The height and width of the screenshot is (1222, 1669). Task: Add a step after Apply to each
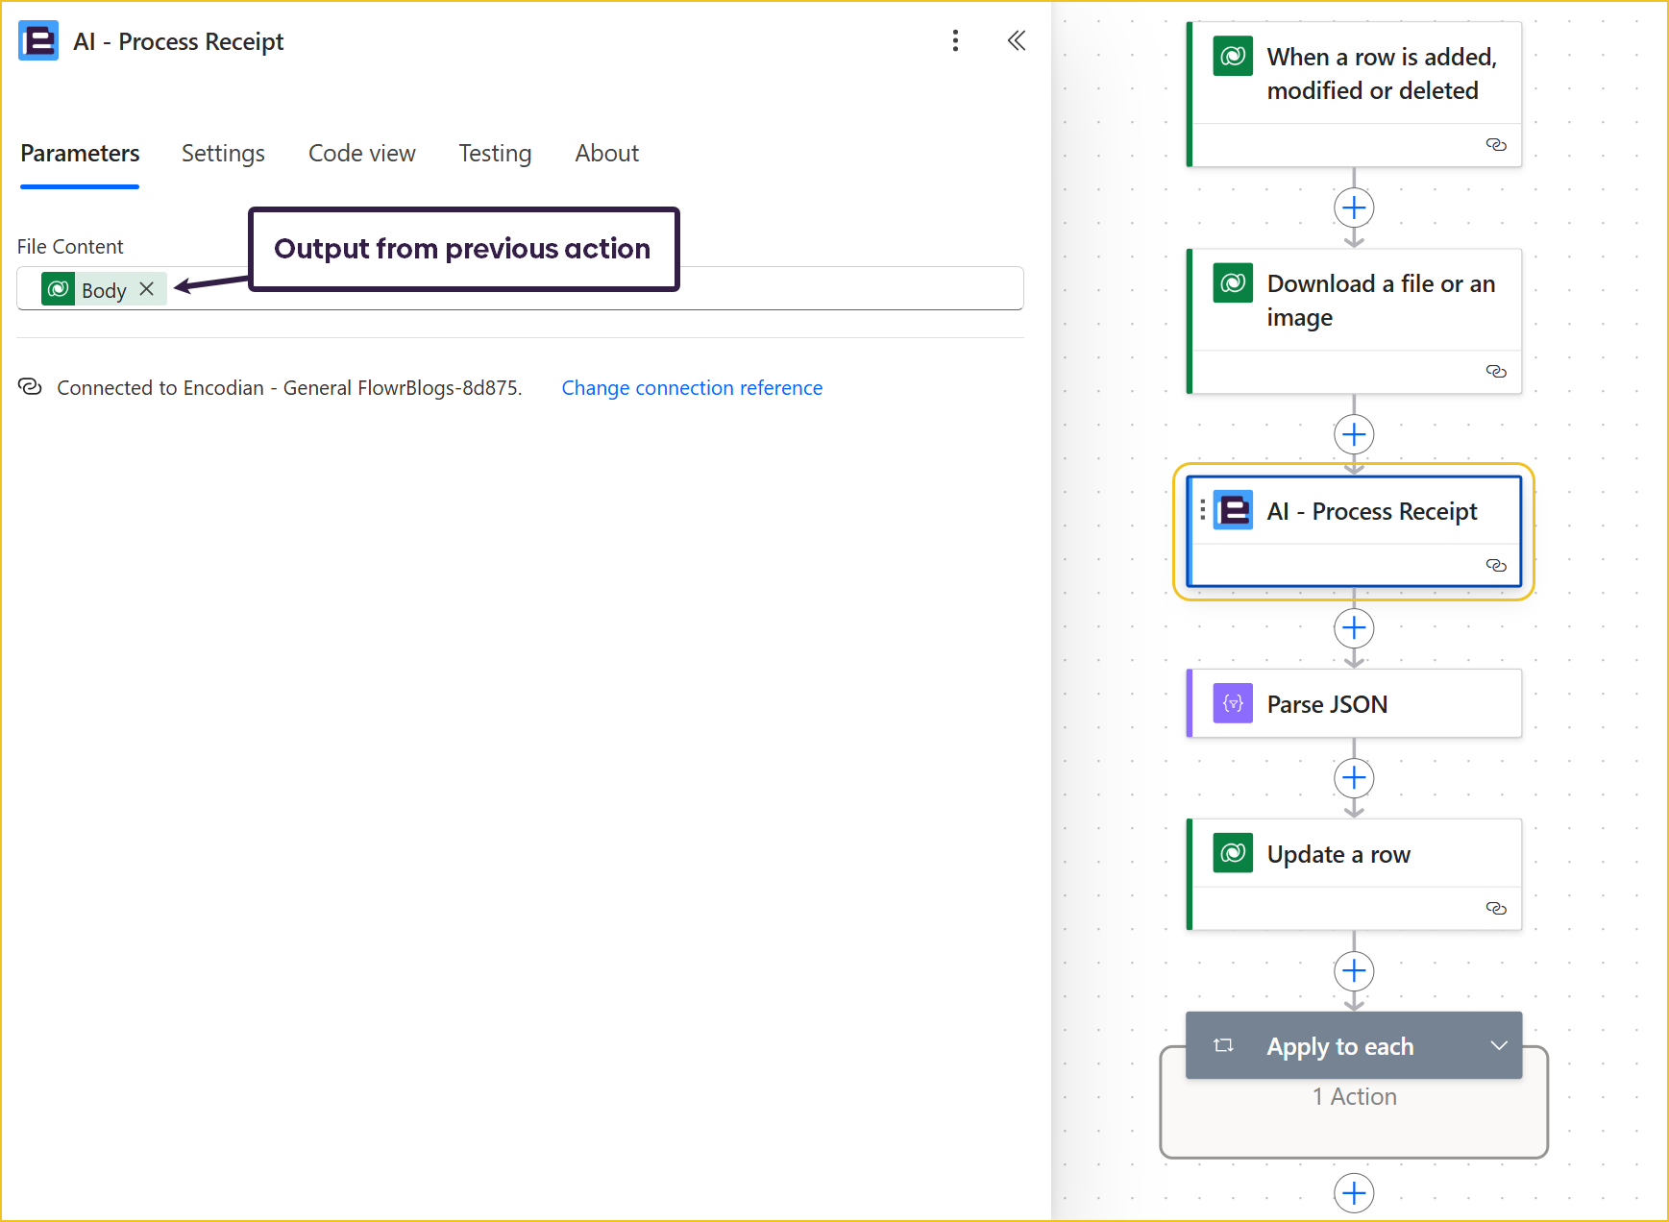click(1354, 1193)
